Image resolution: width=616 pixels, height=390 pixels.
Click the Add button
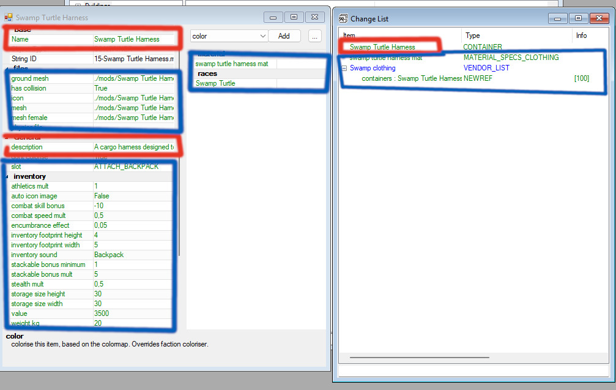tap(284, 36)
